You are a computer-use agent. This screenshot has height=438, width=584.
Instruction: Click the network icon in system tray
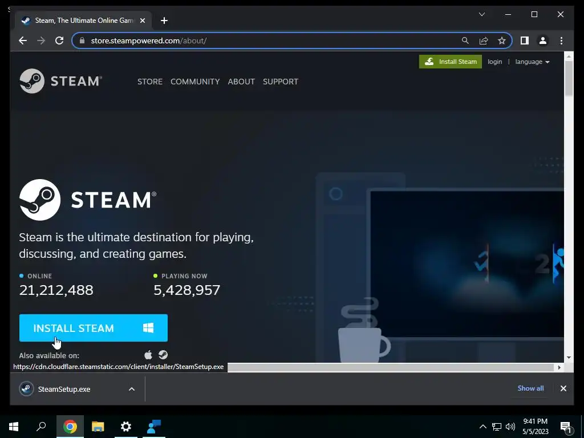point(497,427)
